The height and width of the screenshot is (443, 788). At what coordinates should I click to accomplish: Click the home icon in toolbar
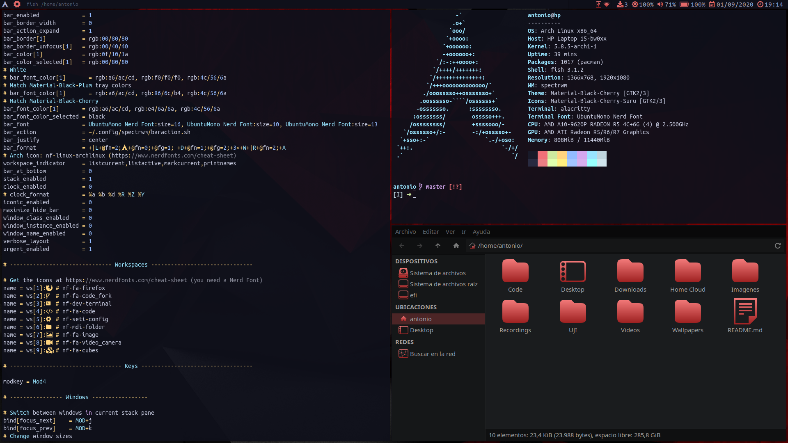click(x=456, y=246)
